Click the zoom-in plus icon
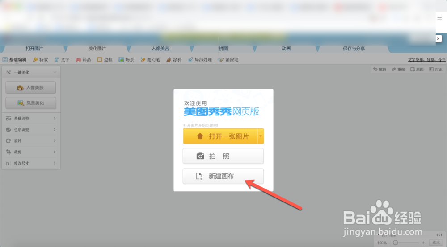447x247 pixels. click(x=423, y=243)
